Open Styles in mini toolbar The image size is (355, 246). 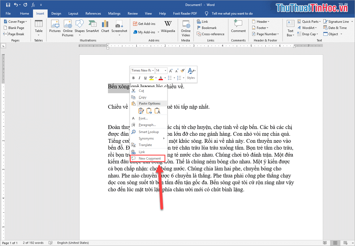click(191, 74)
